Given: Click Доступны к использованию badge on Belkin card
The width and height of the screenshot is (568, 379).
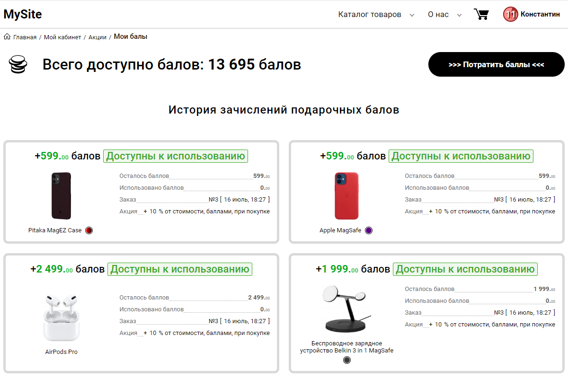Looking at the screenshot, I should point(465,269).
